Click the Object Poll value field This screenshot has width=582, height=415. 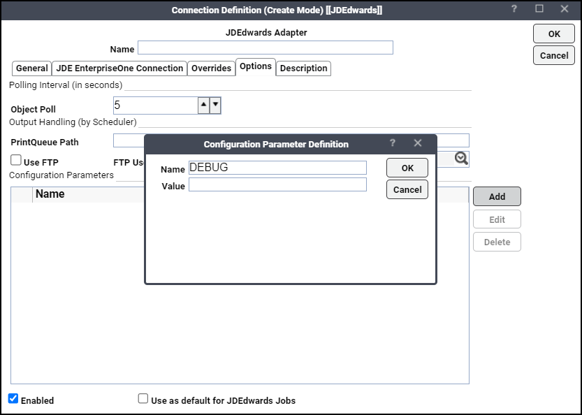pos(156,105)
